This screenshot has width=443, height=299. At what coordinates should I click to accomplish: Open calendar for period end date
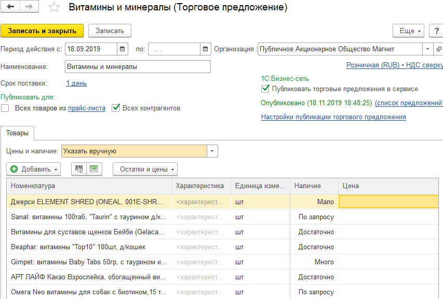(x=207, y=49)
